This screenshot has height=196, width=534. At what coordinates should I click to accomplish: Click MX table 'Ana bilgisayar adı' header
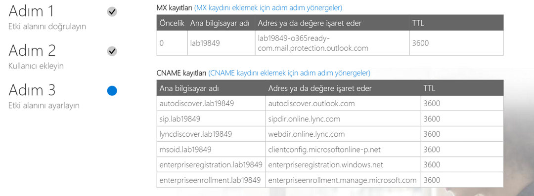222,23
